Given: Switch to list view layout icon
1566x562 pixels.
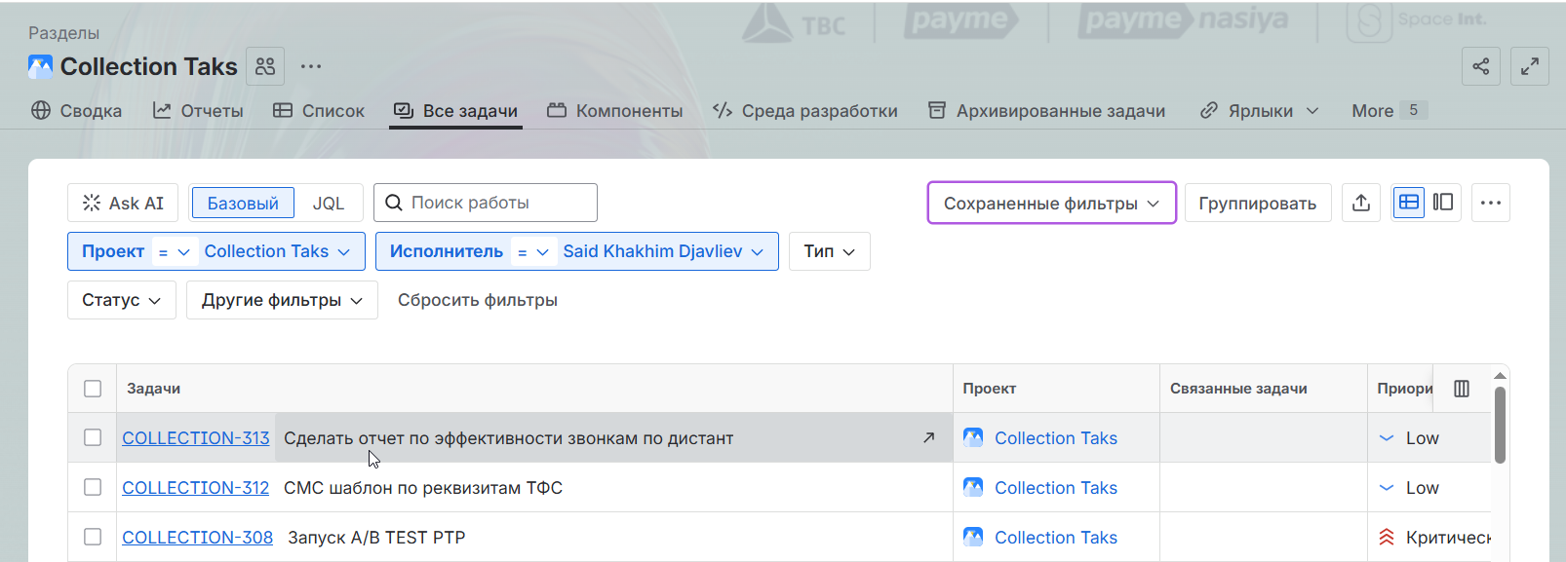Looking at the screenshot, I should (1409, 203).
